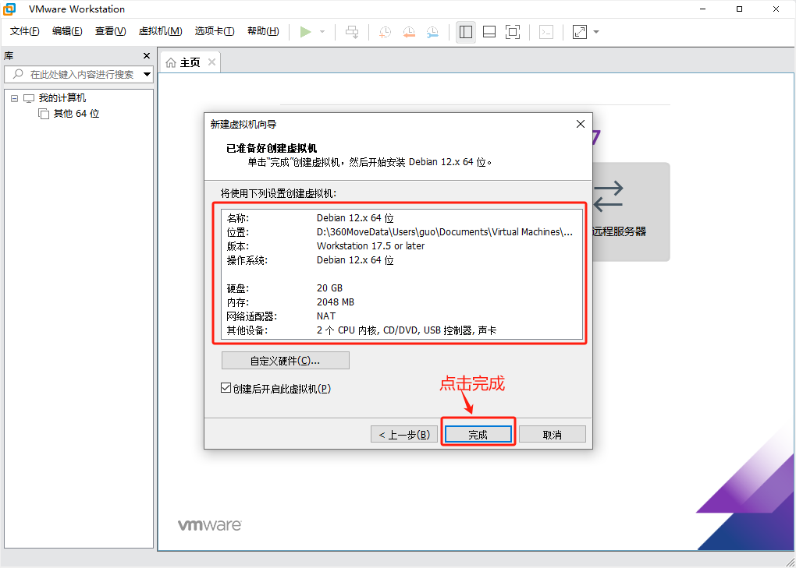
Task: Open the 帮助(H) menu
Action: point(263,31)
